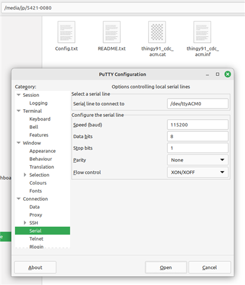245x285 pixels.
Task: Click the Open button
Action: tap(166, 267)
